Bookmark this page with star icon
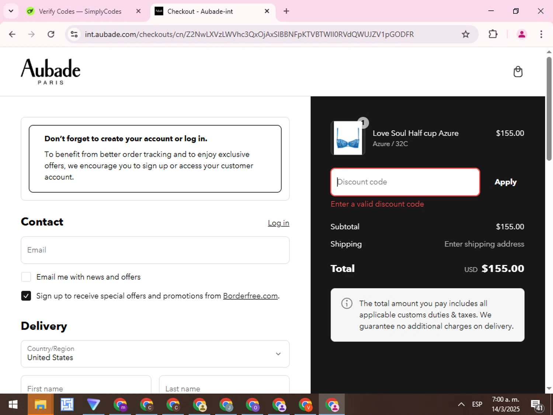This screenshot has width=553, height=415. pyautogui.click(x=466, y=34)
